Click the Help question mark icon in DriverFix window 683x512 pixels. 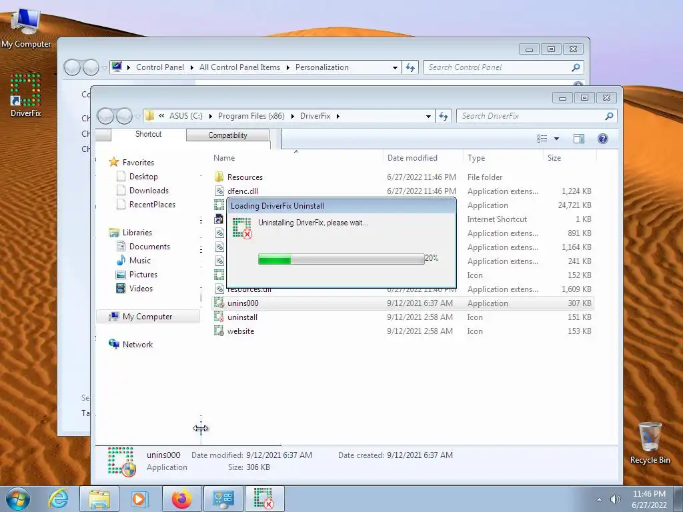[603, 139]
